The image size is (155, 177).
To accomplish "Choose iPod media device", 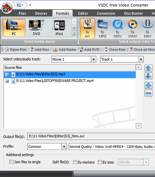I will pyautogui.click(x=59, y=28).
